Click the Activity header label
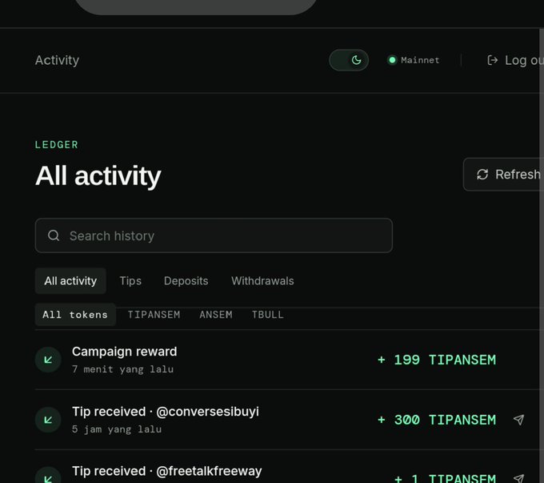 (58, 60)
